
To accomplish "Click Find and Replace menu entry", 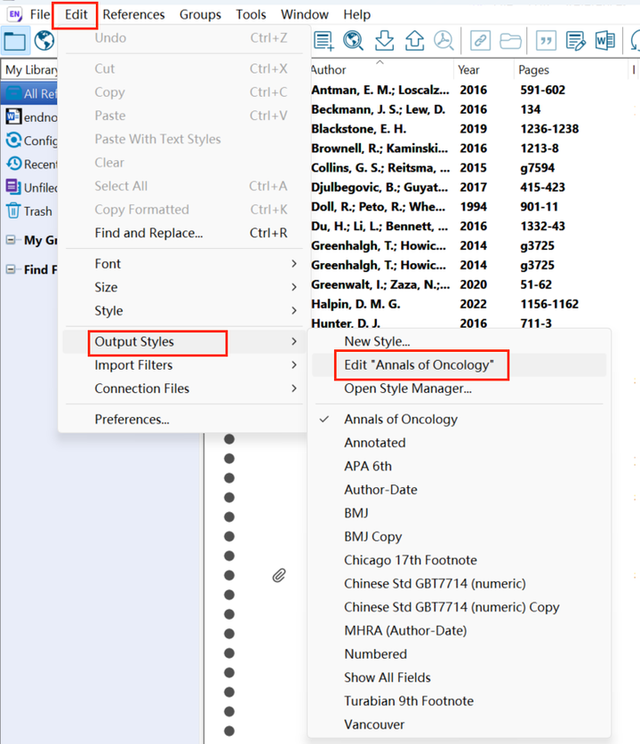I will [x=148, y=233].
